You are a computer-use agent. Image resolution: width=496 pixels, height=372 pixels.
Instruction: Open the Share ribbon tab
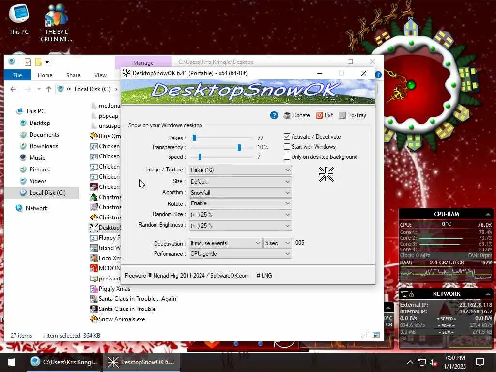(x=73, y=75)
